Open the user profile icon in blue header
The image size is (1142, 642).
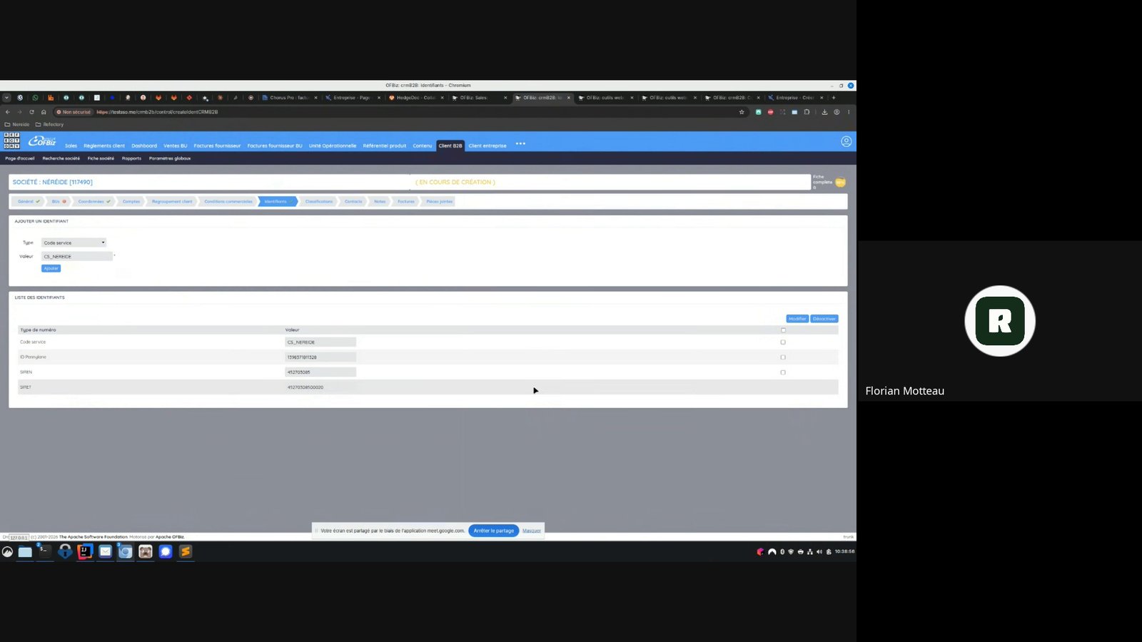(x=846, y=141)
